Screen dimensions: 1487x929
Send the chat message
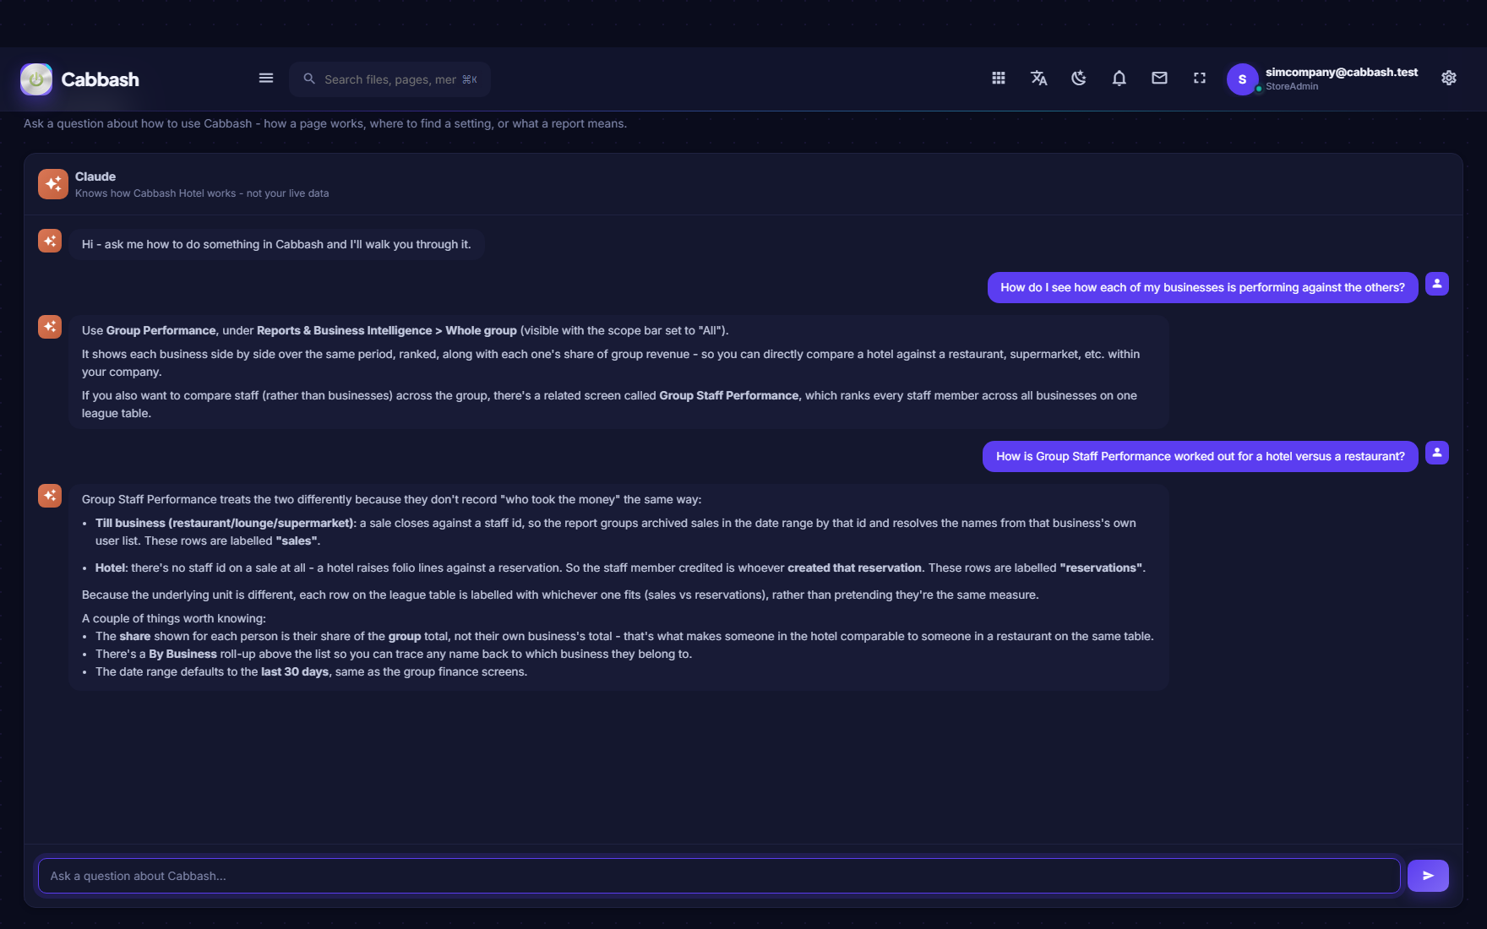click(x=1428, y=876)
